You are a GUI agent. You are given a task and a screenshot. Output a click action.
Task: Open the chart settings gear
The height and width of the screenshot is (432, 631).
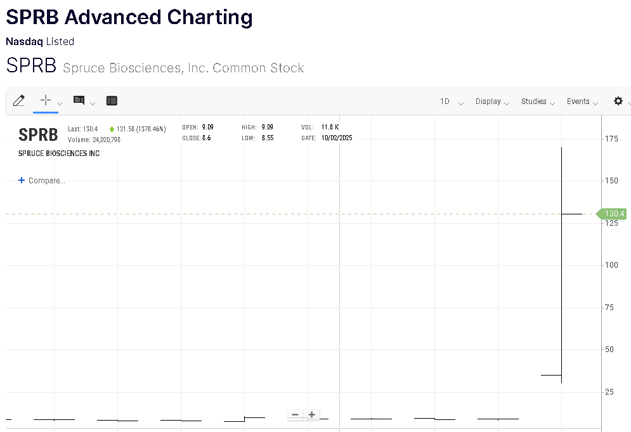pos(618,101)
